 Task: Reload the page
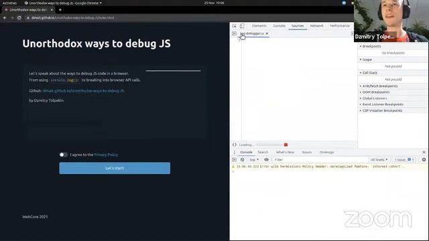point(19,18)
